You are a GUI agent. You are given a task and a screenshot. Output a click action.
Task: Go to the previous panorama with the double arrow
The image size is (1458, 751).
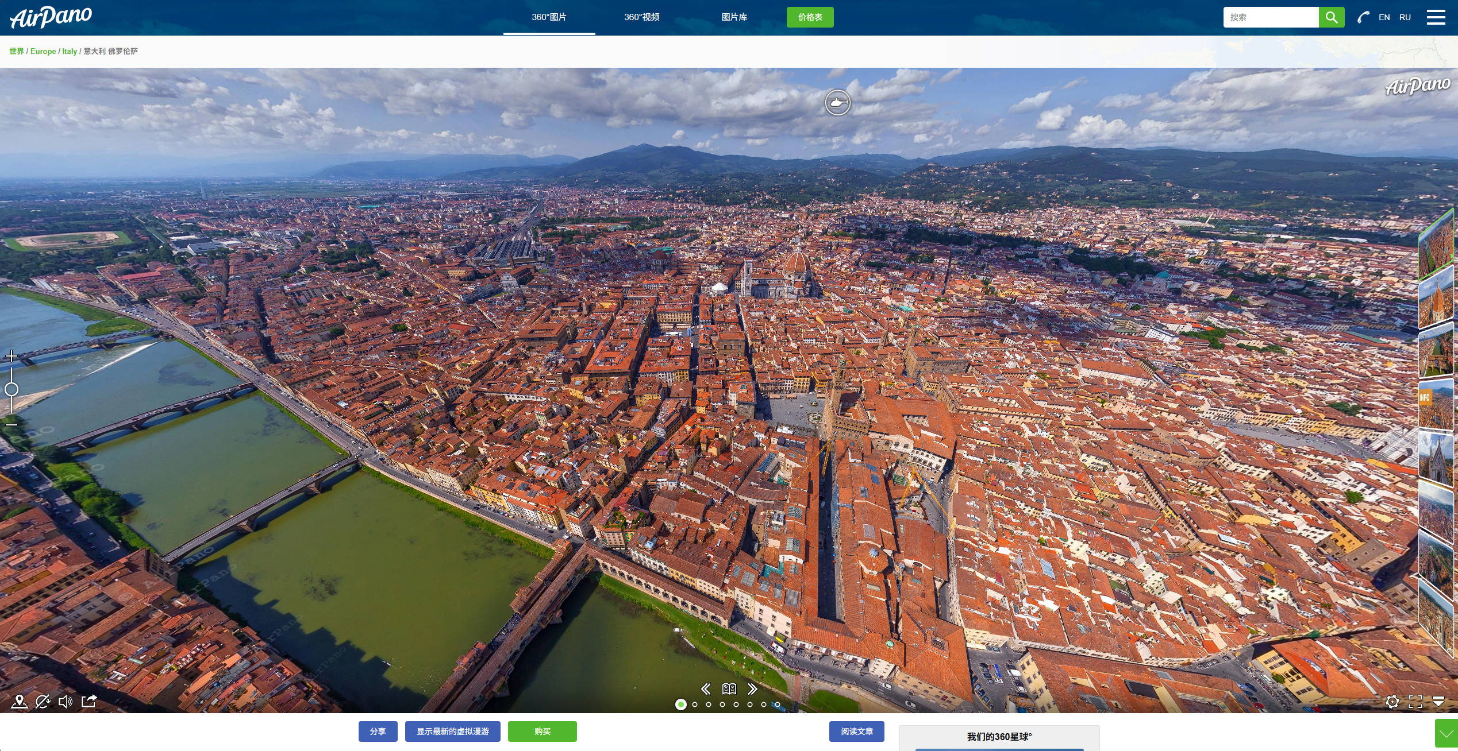(706, 689)
